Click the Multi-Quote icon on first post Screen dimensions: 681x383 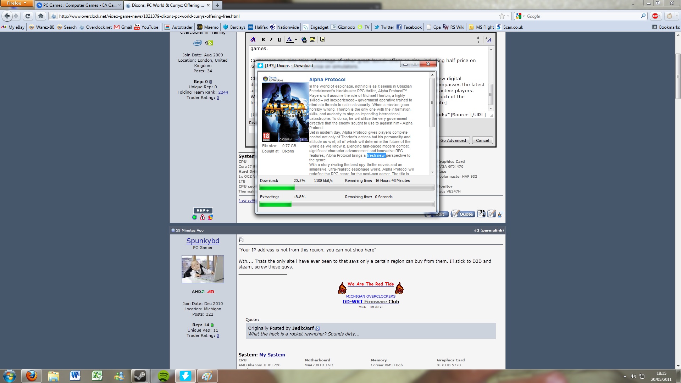[x=481, y=213]
